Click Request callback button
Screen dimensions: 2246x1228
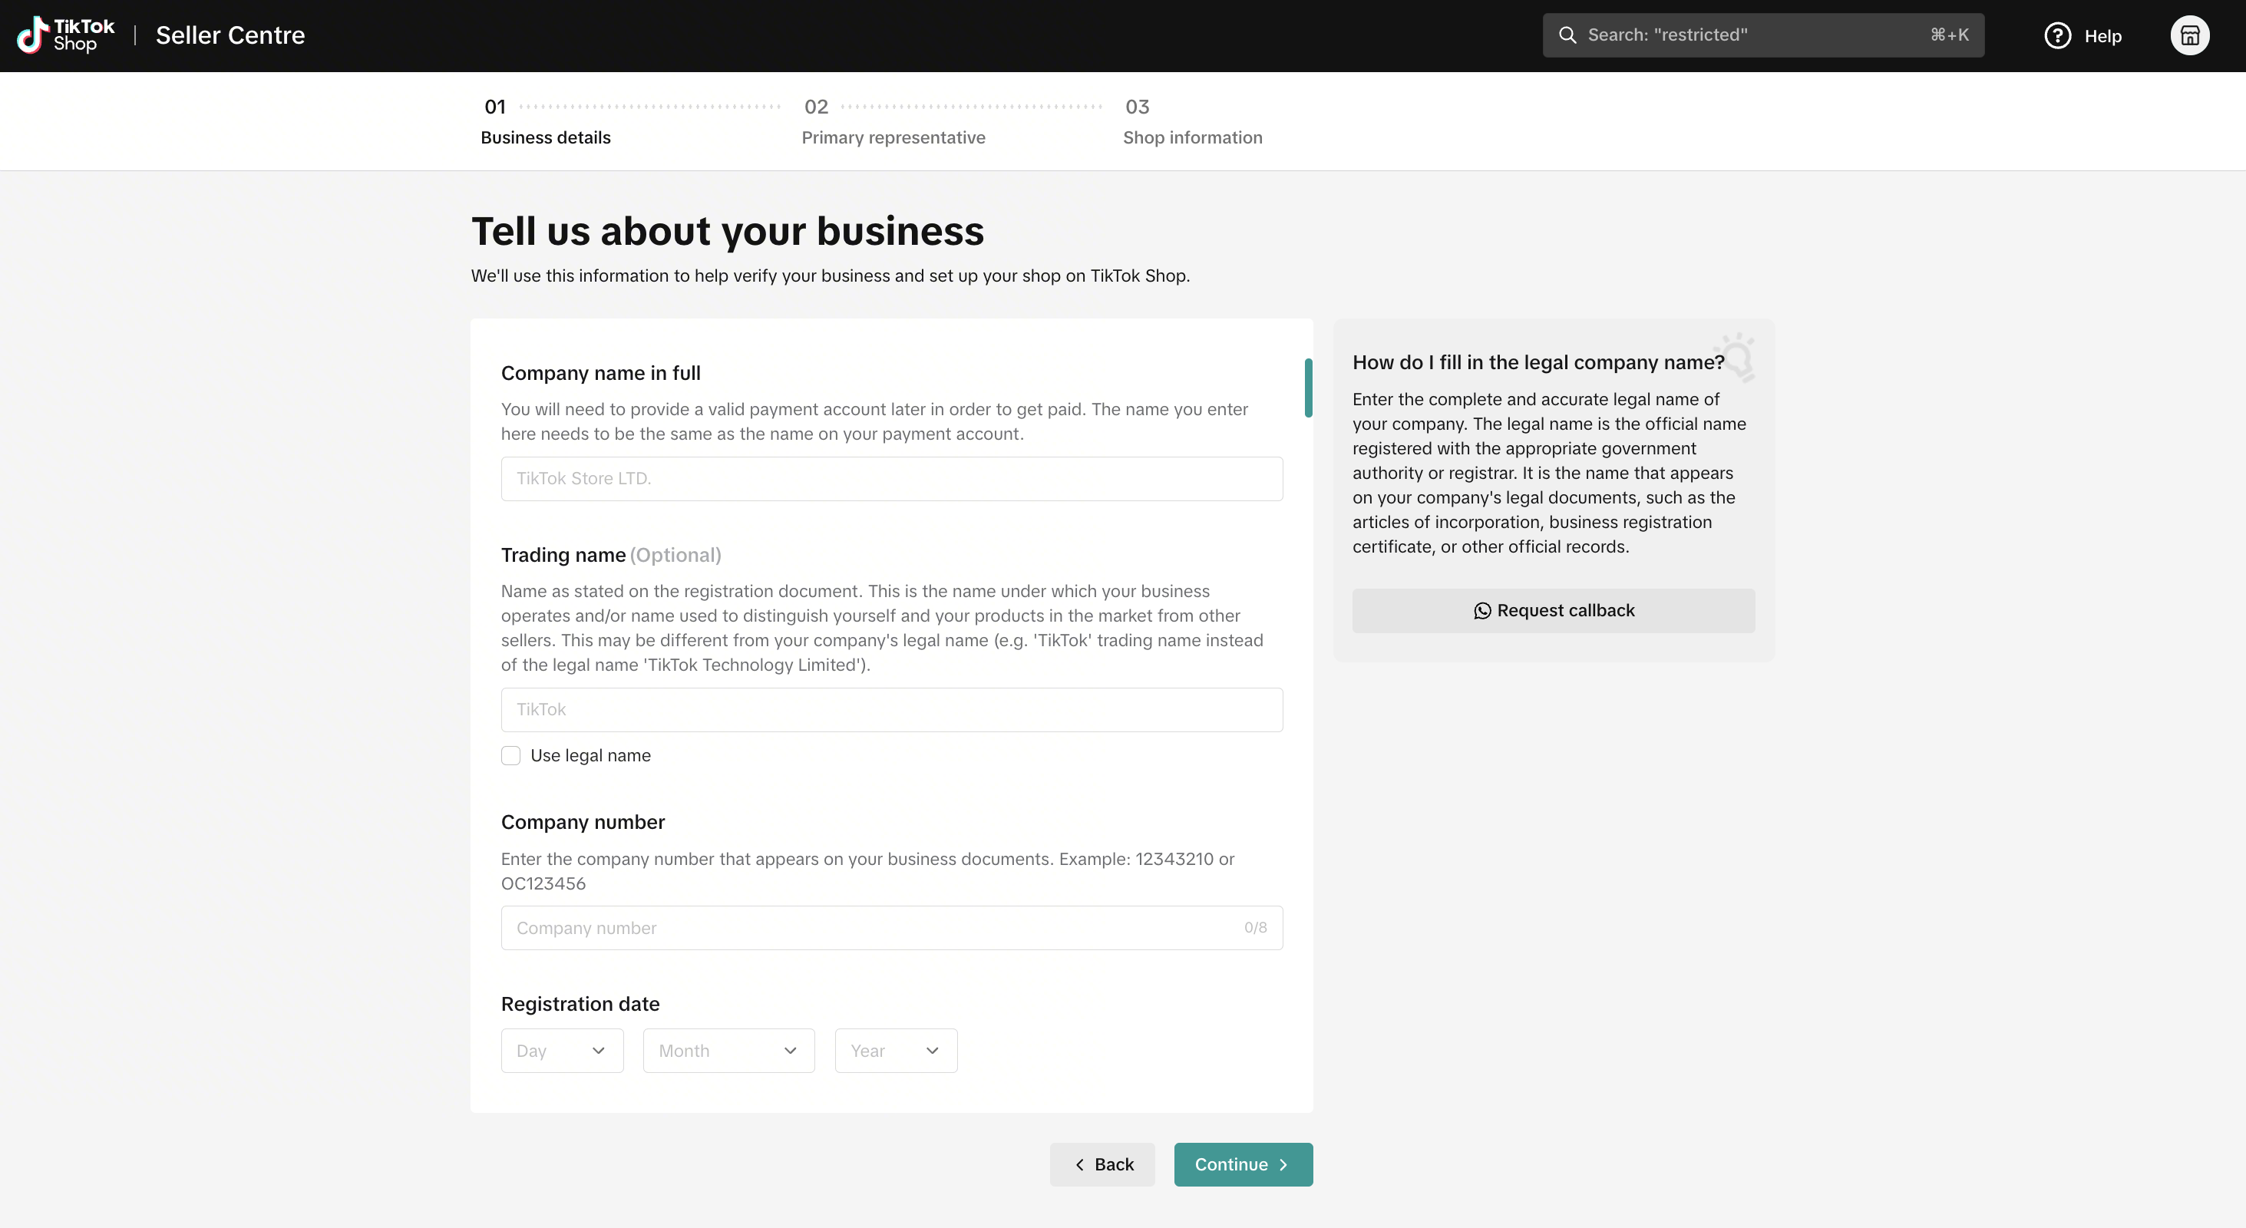click(1553, 611)
